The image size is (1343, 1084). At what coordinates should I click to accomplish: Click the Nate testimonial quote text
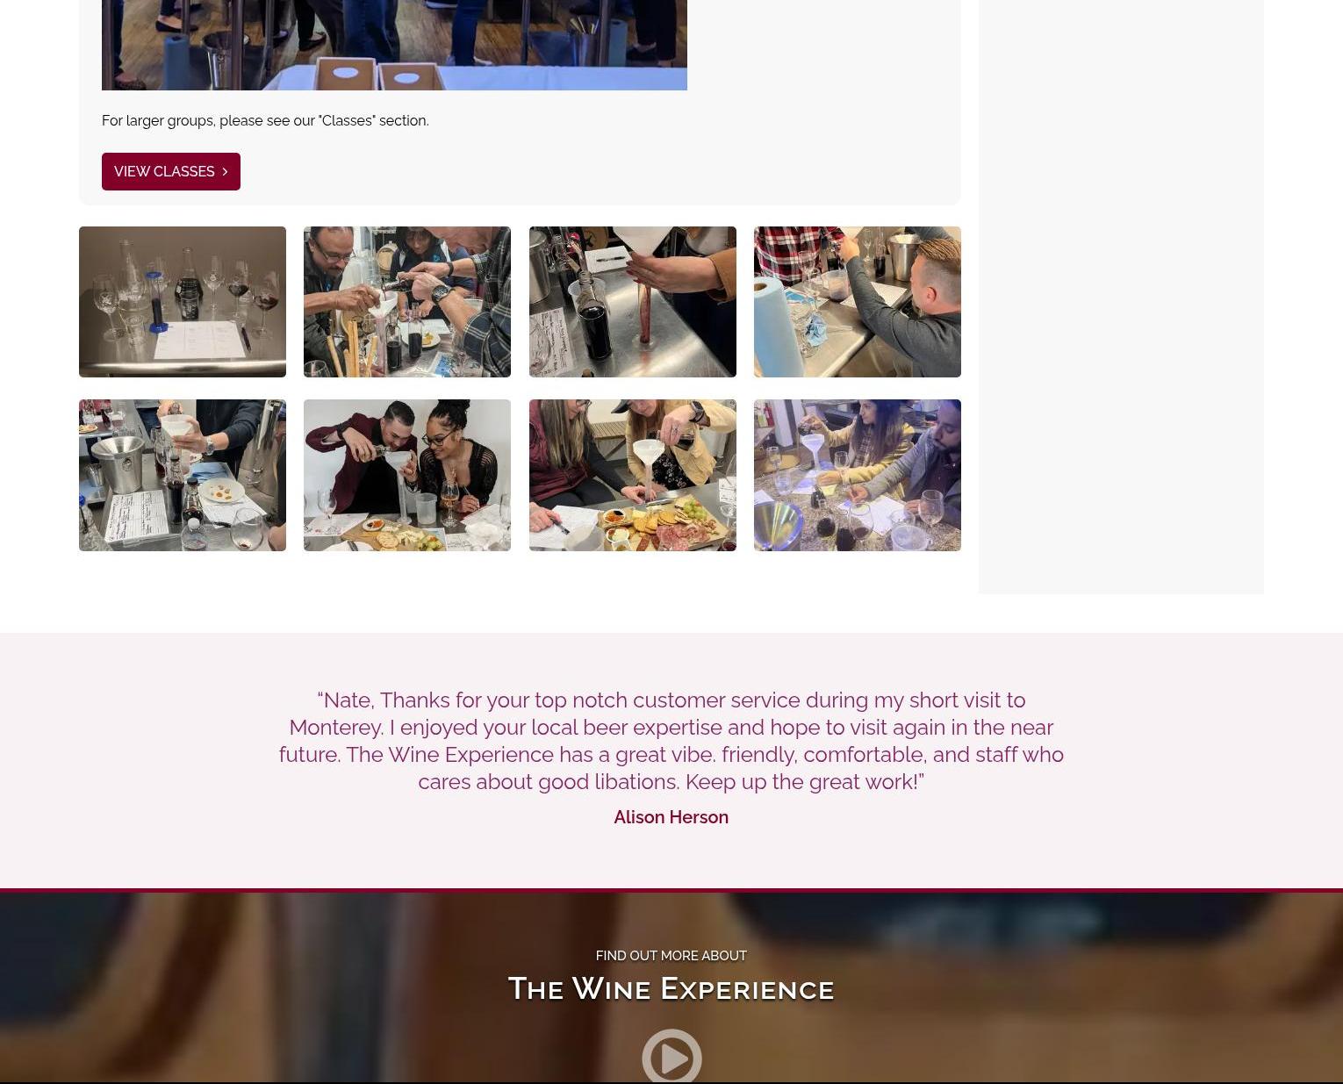(671, 741)
